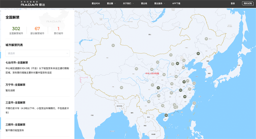Click the Zhejiang map marker
Screen dimensions: 256x139
tap(189, 89)
